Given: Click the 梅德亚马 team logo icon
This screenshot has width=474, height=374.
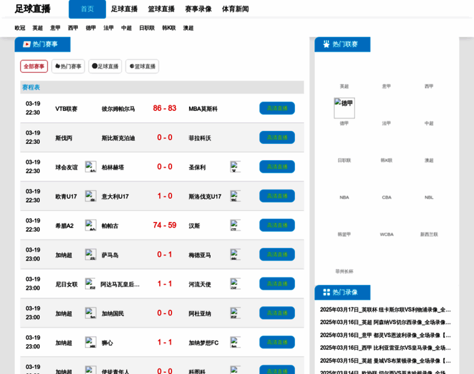Looking at the screenshot, I should 236,255.
